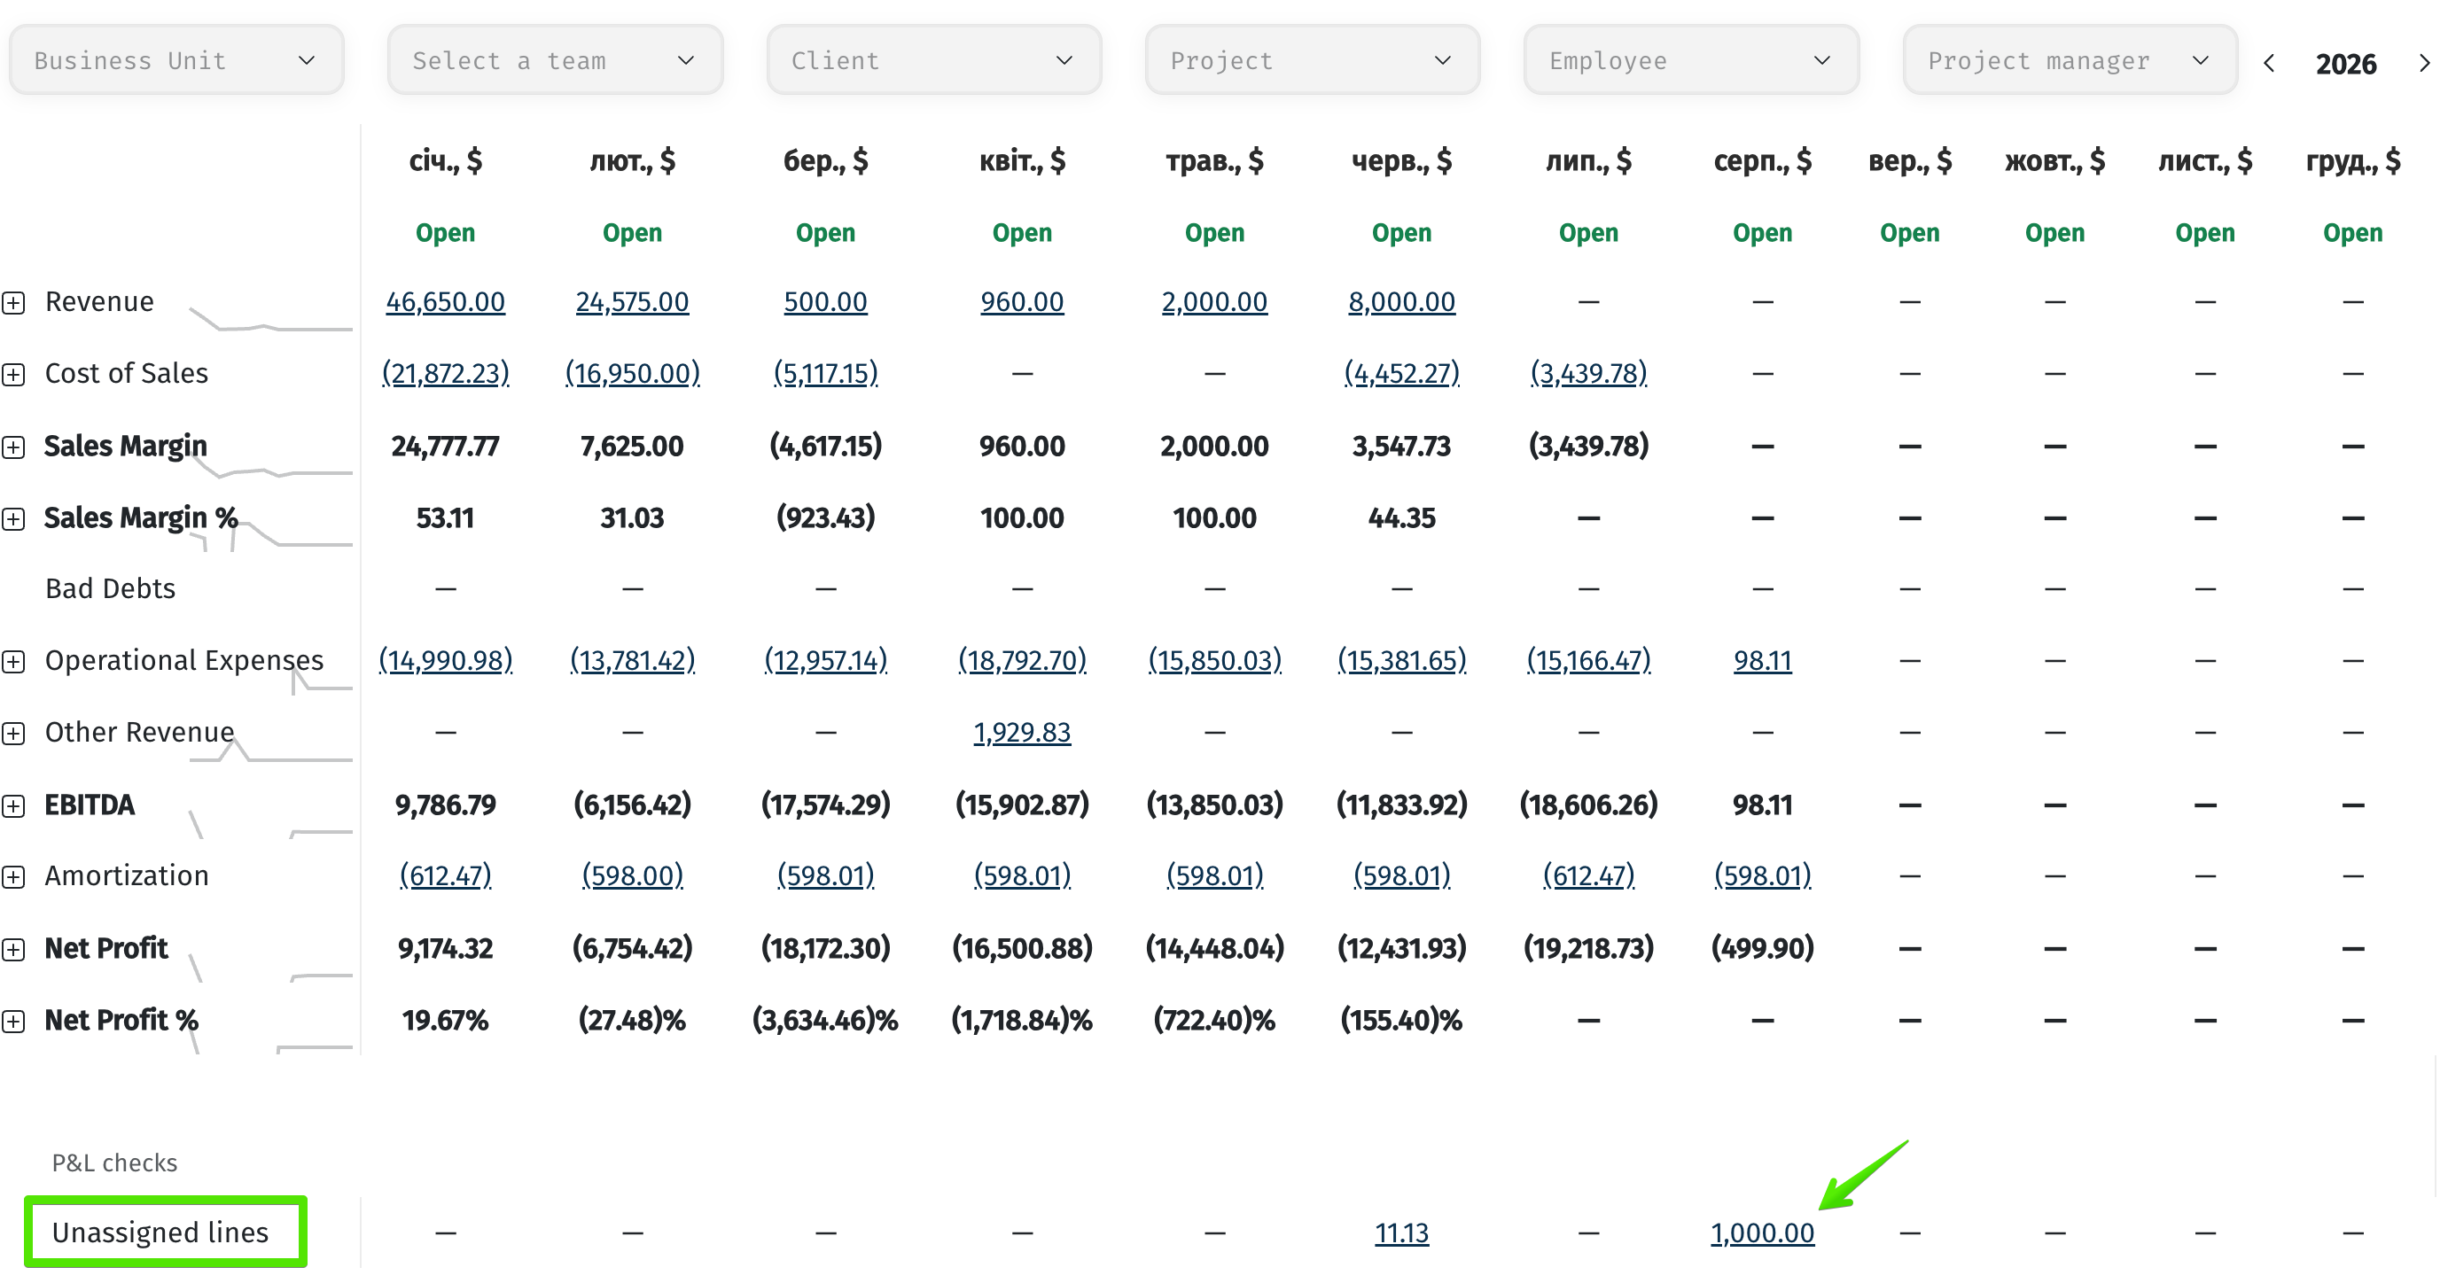Viewport: 2448px width, 1283px height.
Task: Open unassigned lines 1,000.00 in August
Action: (1762, 1232)
